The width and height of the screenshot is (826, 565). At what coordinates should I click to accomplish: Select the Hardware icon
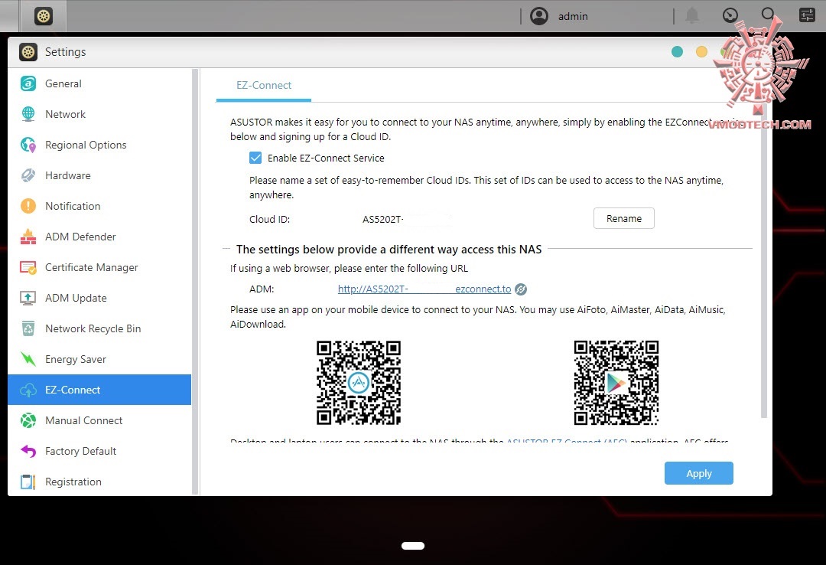(28, 175)
